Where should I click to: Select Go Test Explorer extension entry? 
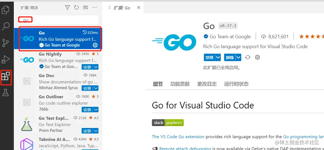pos(58,124)
